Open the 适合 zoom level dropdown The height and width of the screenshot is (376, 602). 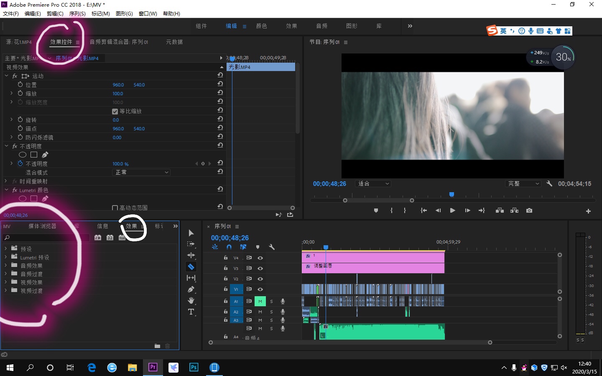point(373,184)
